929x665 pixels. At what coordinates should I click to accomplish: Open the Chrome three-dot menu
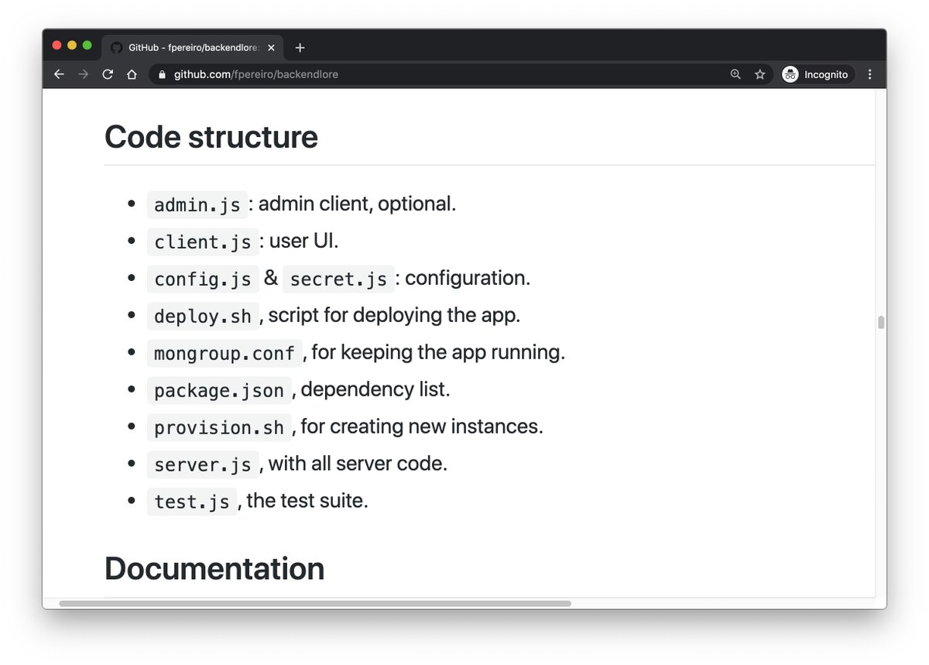869,74
